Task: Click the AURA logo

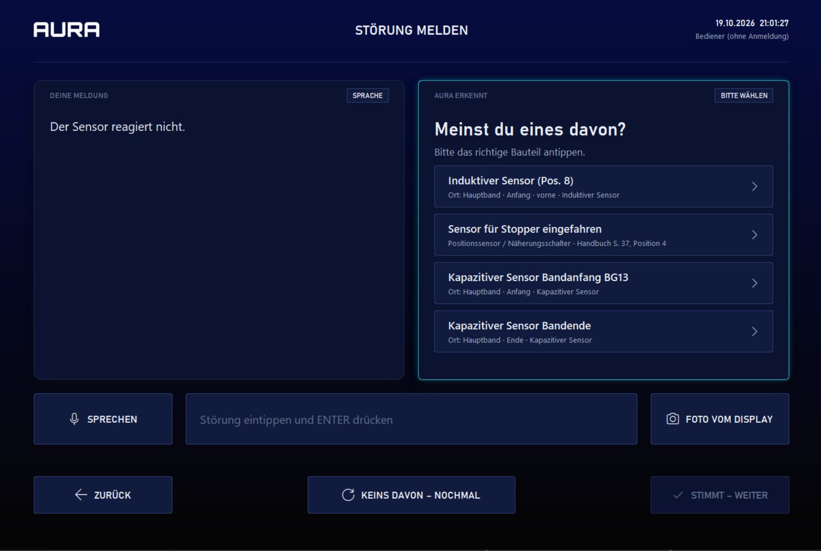Action: (x=67, y=30)
